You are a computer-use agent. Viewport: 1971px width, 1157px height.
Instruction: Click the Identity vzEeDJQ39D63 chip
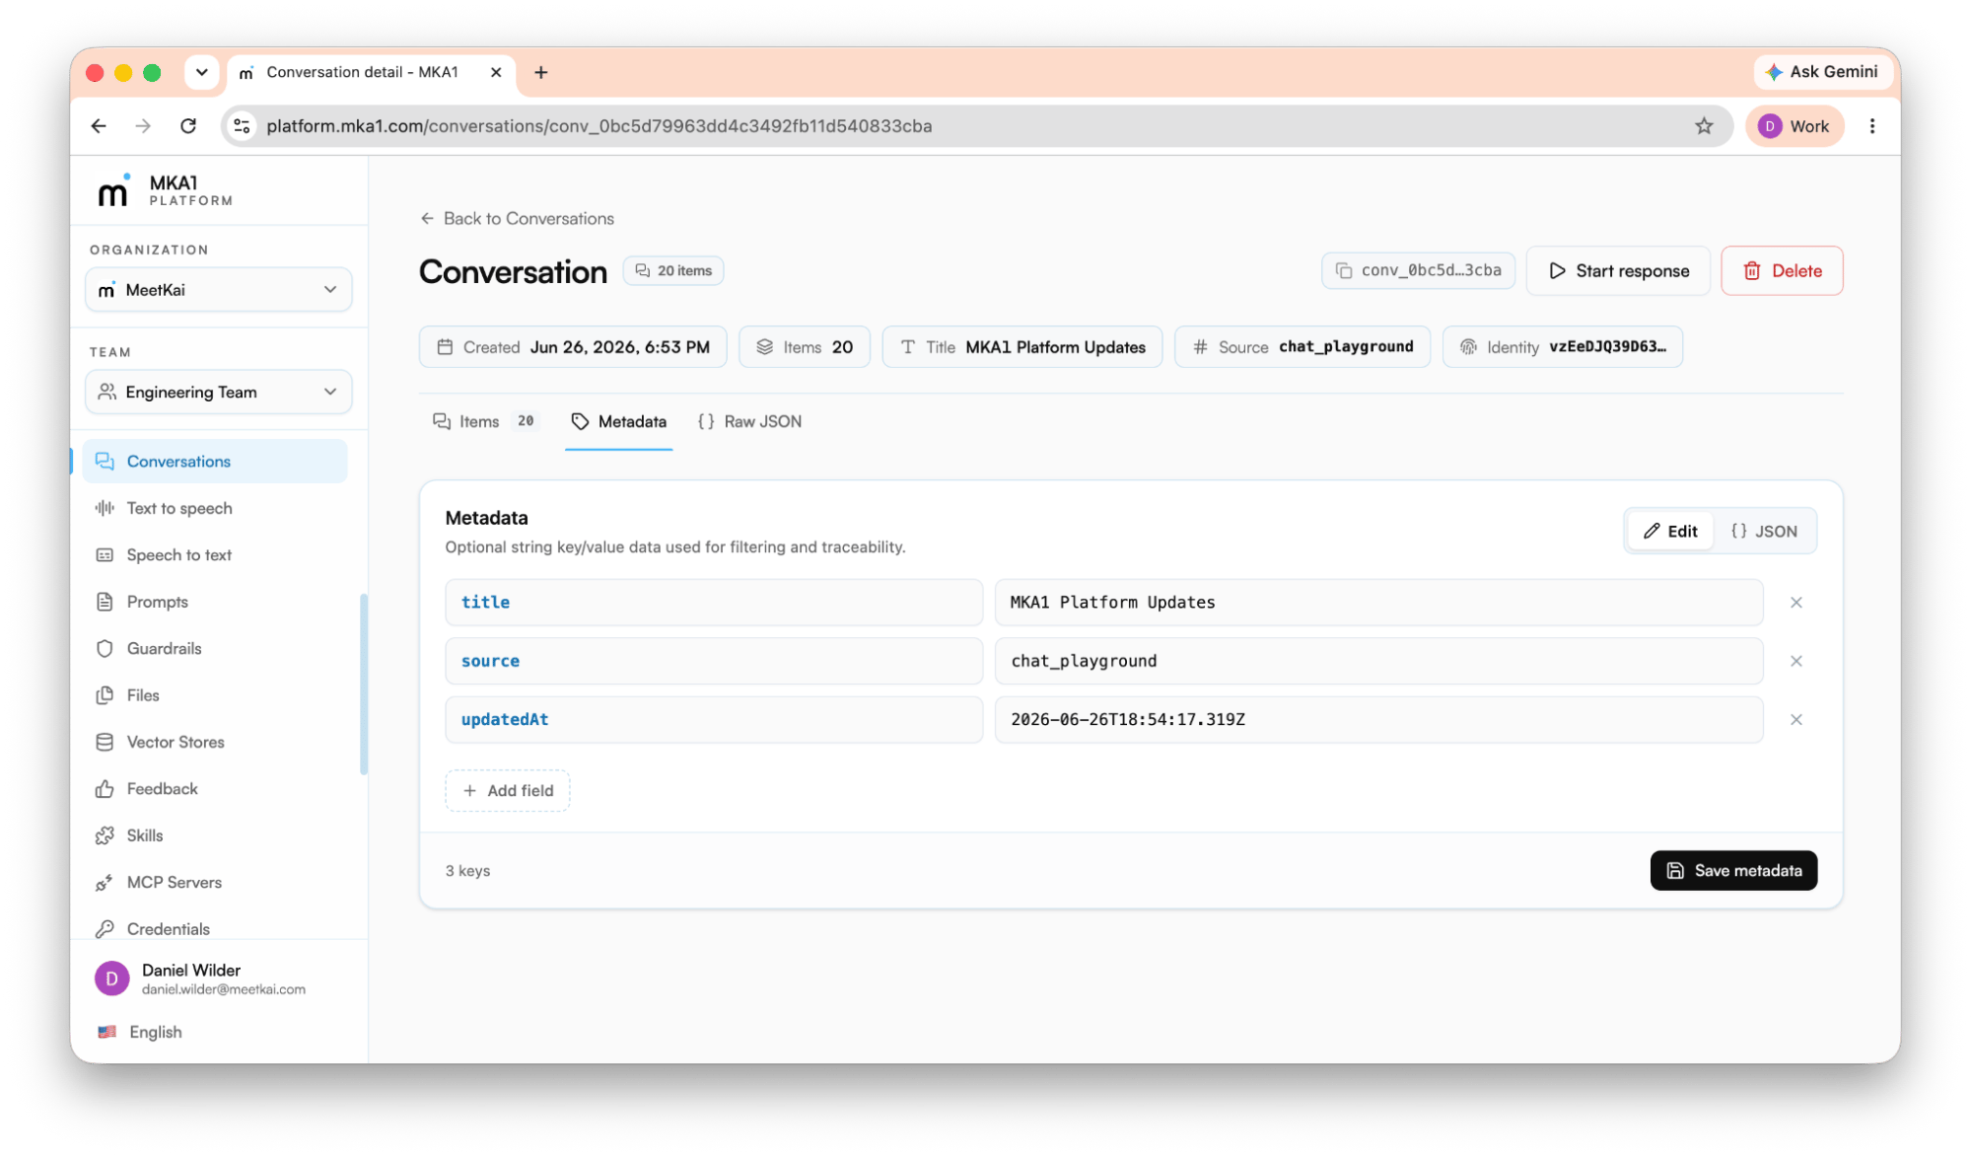point(1563,347)
